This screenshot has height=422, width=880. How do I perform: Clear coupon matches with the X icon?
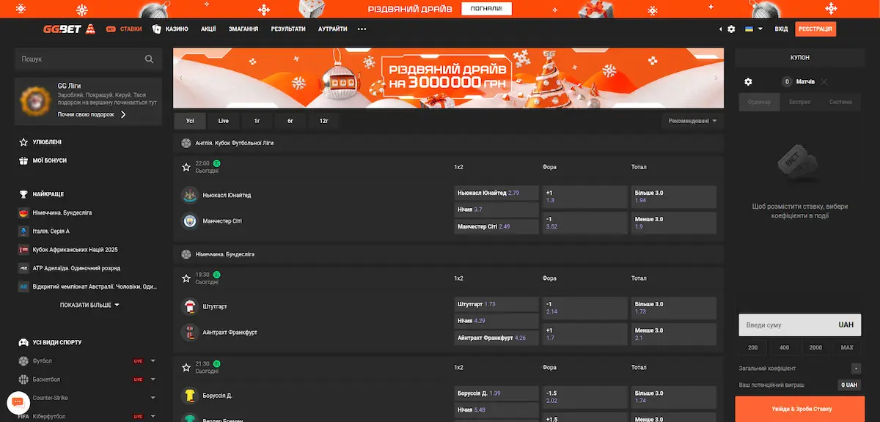(x=824, y=82)
